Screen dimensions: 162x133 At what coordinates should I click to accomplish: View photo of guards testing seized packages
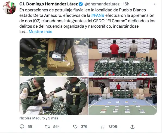(x=54, y=96)
